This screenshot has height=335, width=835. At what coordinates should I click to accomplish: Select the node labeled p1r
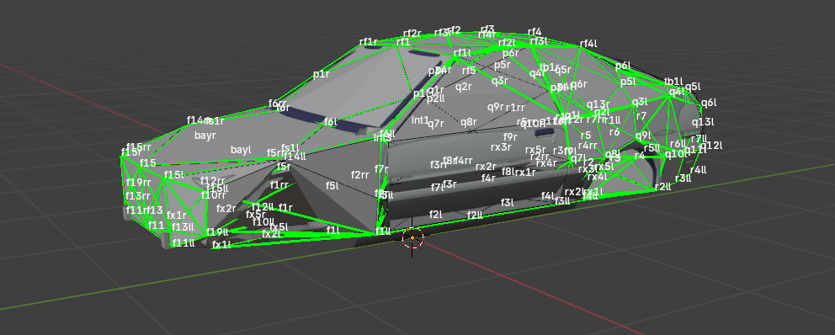coord(321,74)
